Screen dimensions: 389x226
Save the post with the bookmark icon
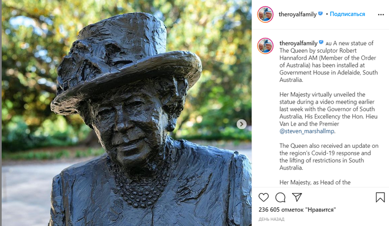click(x=380, y=197)
